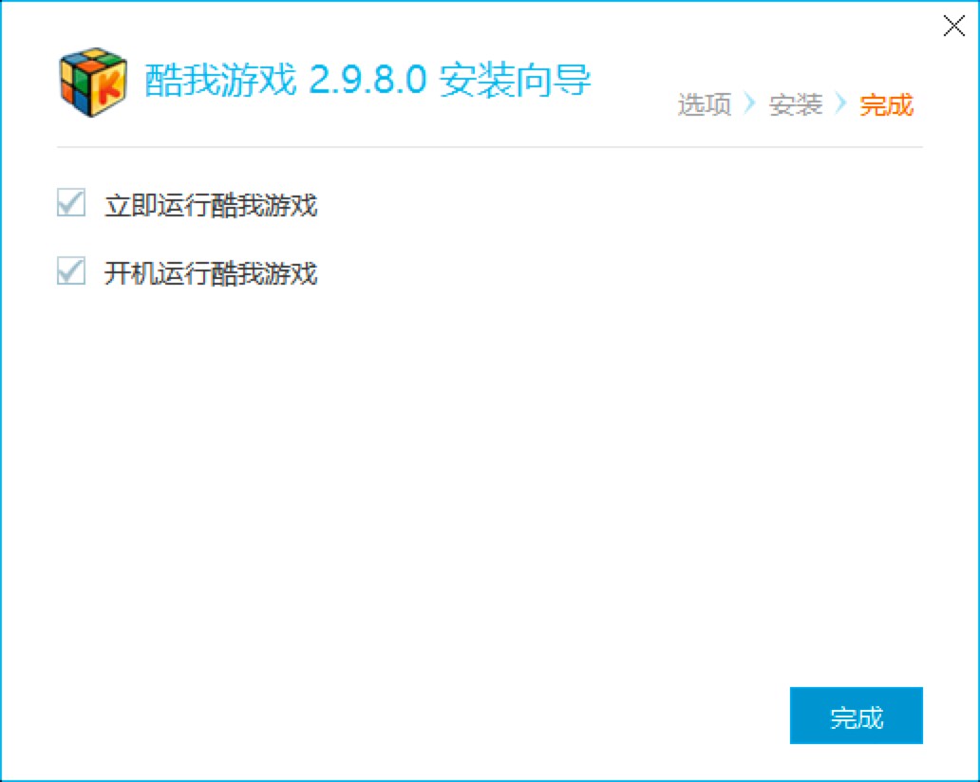Uncheck 立即运行酷我游戏 checkbox

click(x=71, y=202)
